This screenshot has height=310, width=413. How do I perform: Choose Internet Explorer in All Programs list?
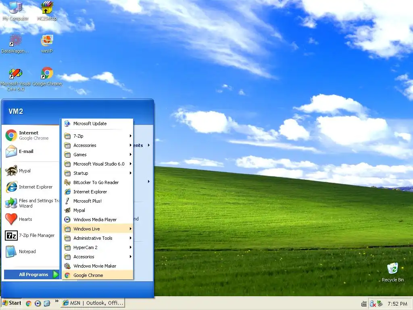[98, 192]
